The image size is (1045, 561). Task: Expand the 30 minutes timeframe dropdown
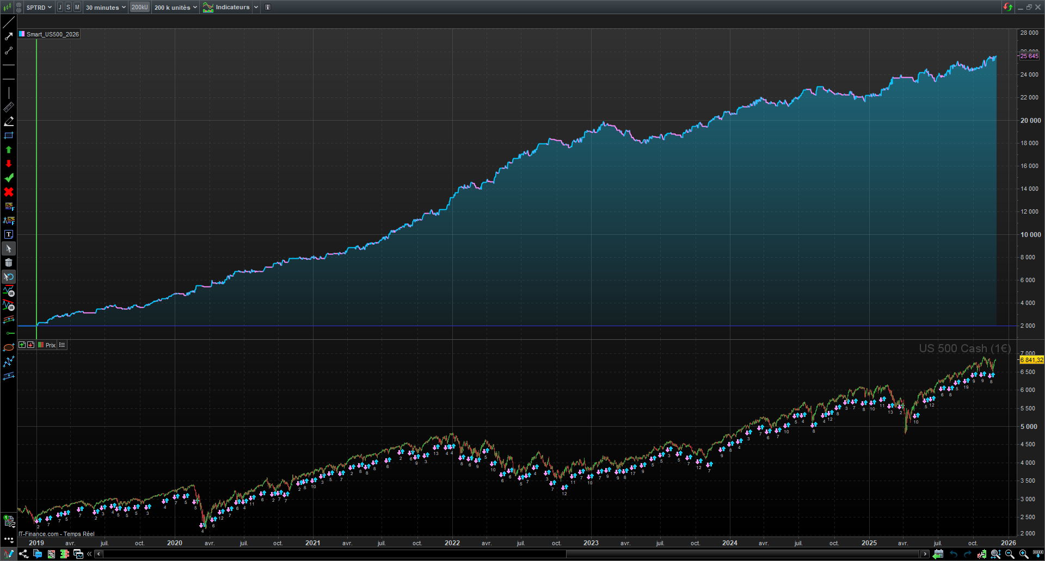106,8
